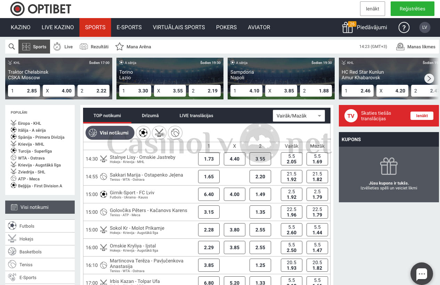Click the search magnifier icon

pos(12,47)
